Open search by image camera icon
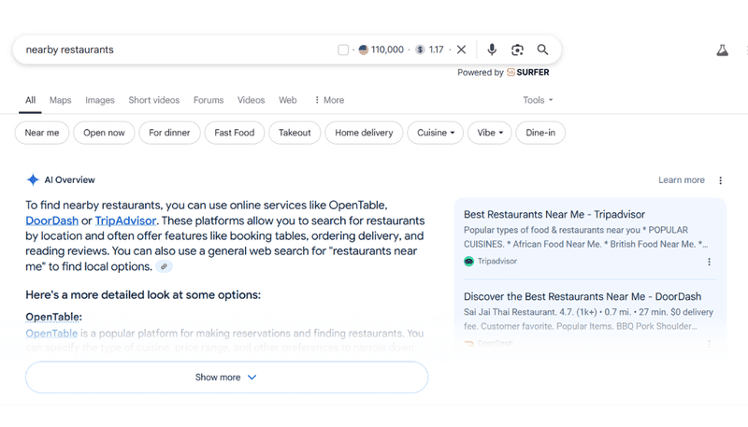Image resolution: width=748 pixels, height=427 pixels. 517,50
